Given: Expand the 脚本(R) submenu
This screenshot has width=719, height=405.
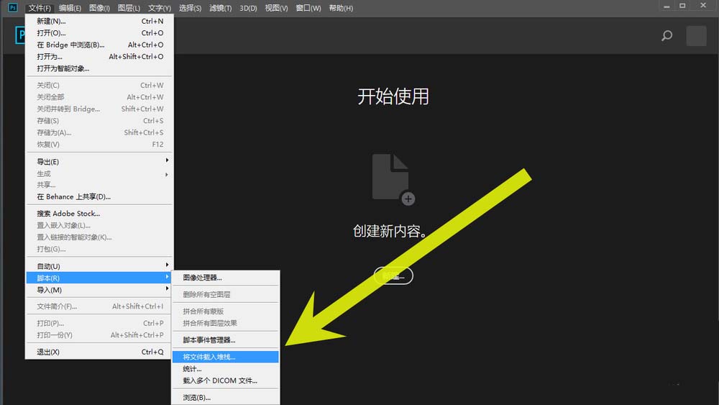Looking at the screenshot, I should (99, 278).
